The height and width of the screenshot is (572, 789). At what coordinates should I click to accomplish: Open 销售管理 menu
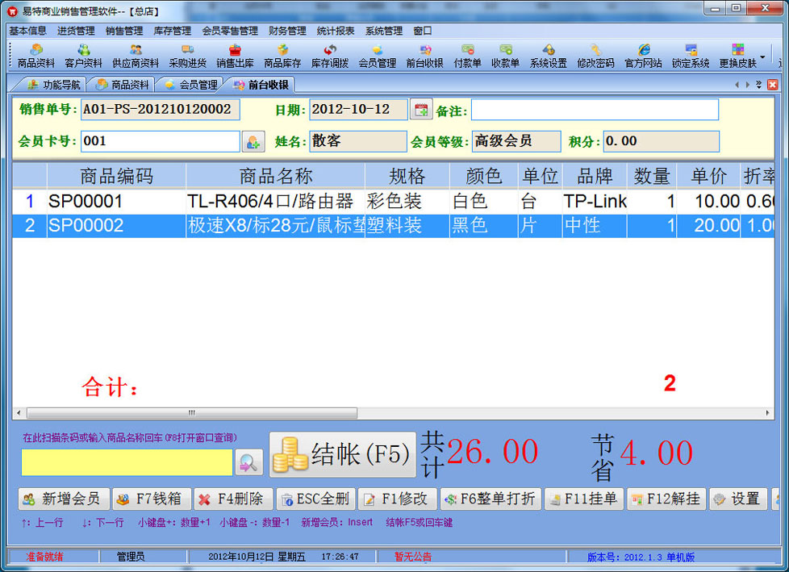tap(123, 31)
